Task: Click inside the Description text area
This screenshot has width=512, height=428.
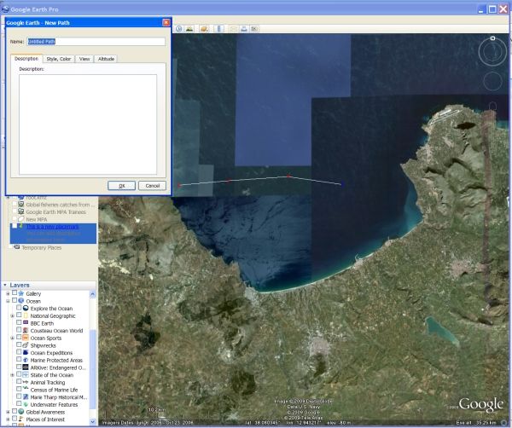Action: [88, 124]
